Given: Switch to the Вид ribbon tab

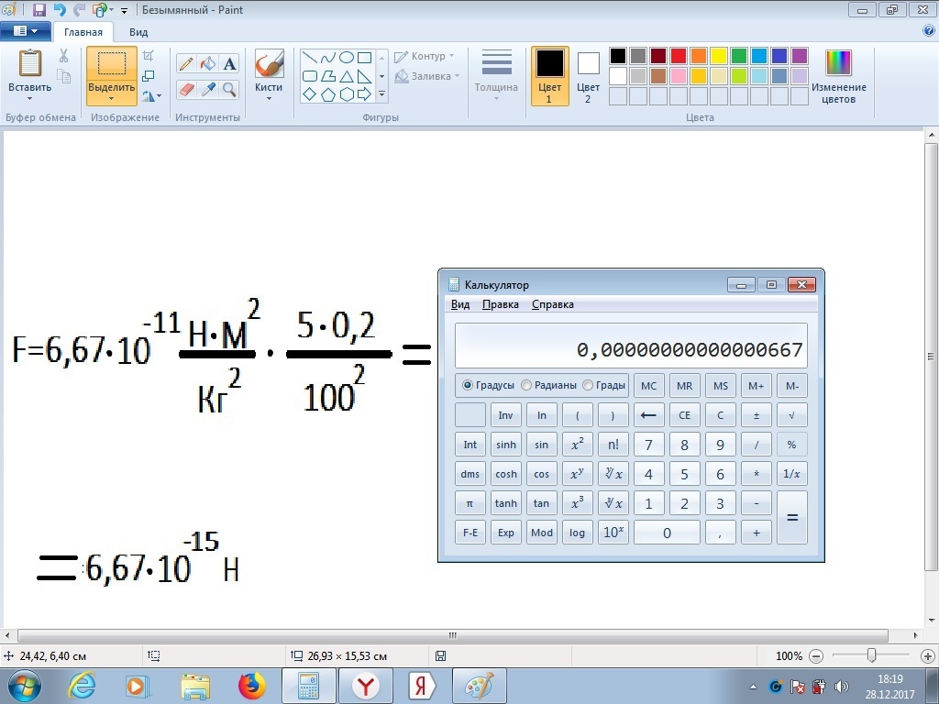Looking at the screenshot, I should point(138,32).
